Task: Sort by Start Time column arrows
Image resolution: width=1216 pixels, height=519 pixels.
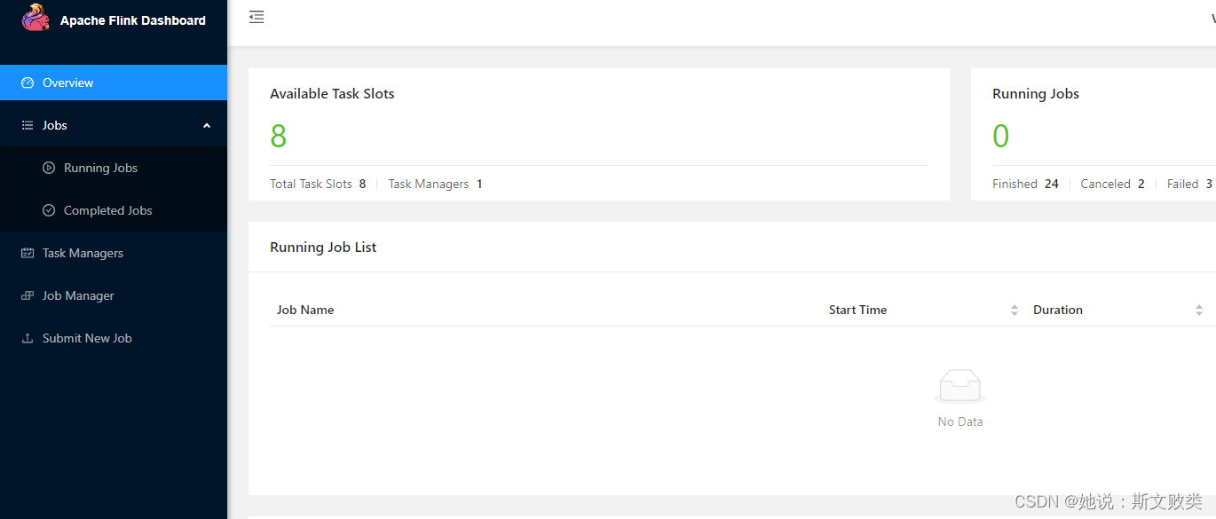Action: coord(1015,310)
